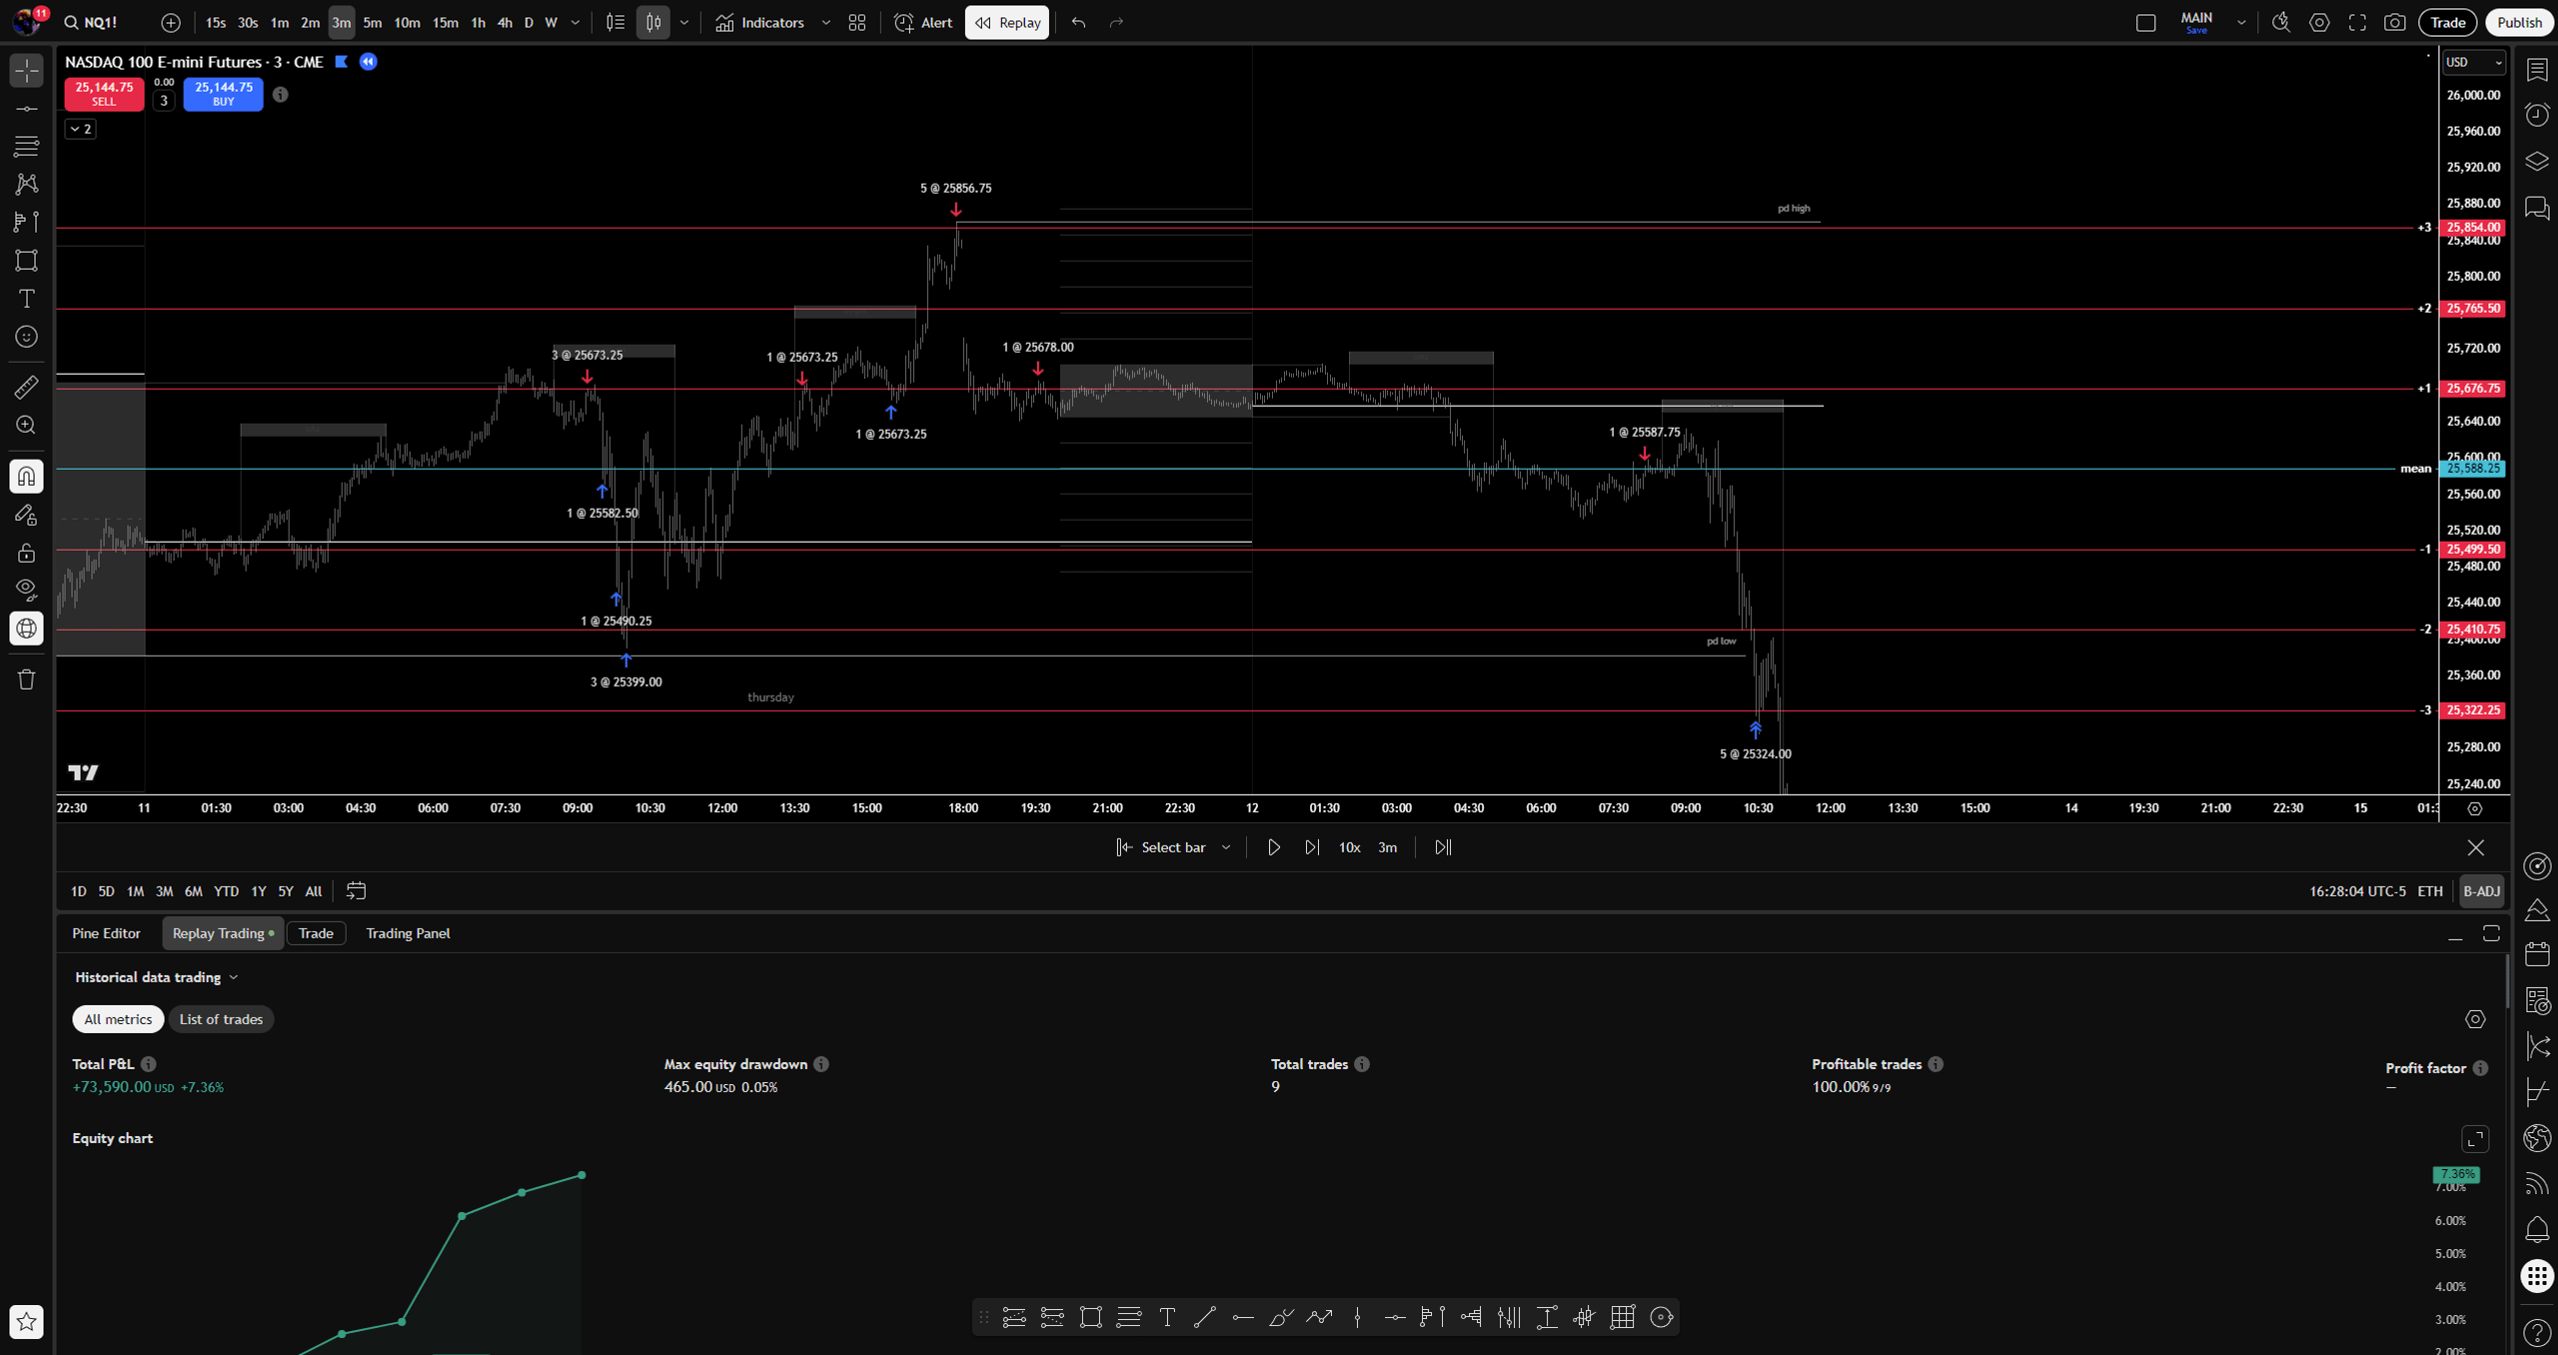Image resolution: width=2558 pixels, height=1355 pixels.
Task: Take a chart snapshot with camera icon
Action: [2394, 22]
